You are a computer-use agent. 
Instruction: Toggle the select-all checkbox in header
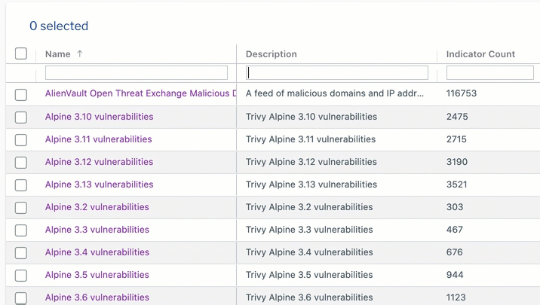[x=21, y=53]
